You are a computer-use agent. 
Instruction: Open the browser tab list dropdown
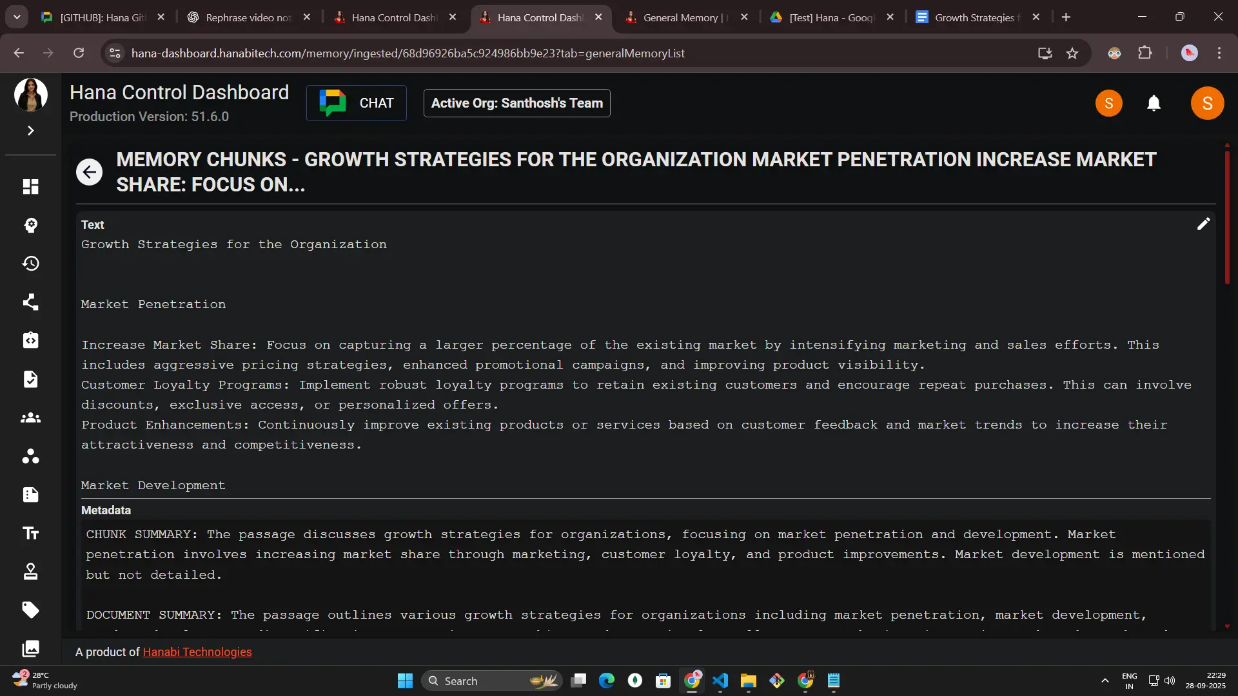[17, 17]
